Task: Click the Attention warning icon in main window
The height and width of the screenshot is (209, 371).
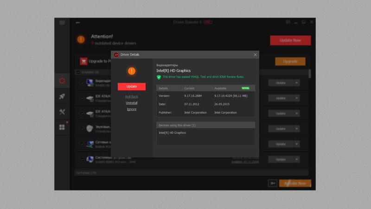Action: 81,39
